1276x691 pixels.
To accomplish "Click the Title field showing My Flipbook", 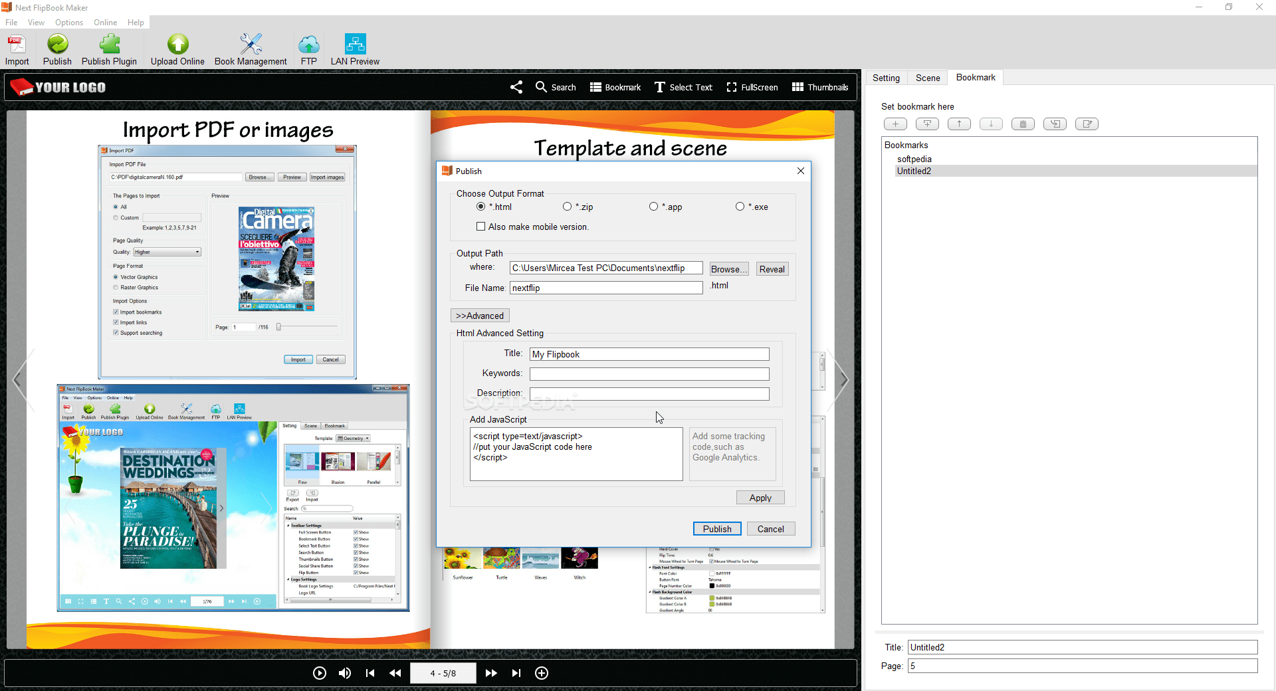I will click(649, 354).
